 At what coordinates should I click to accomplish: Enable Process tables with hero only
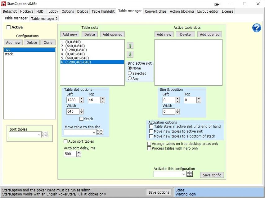point(149,148)
